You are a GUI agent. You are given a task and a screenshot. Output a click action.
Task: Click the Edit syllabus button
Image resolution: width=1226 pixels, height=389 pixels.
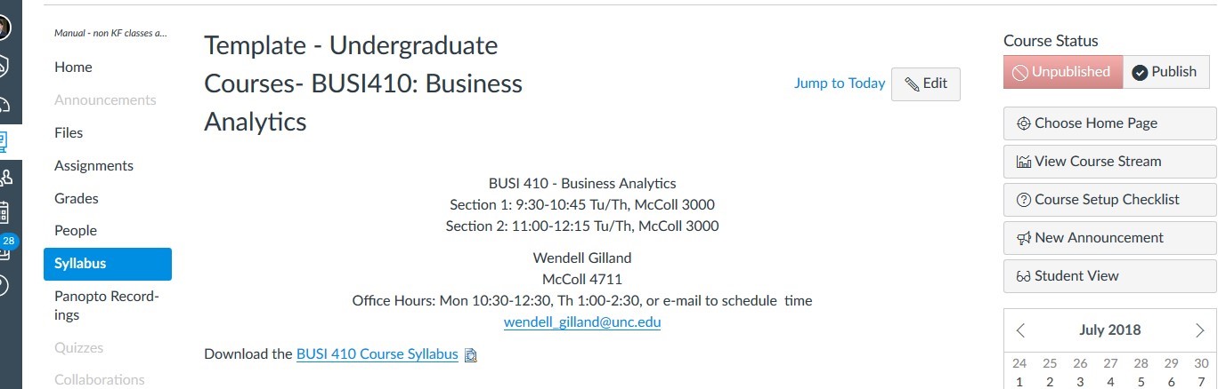(925, 83)
